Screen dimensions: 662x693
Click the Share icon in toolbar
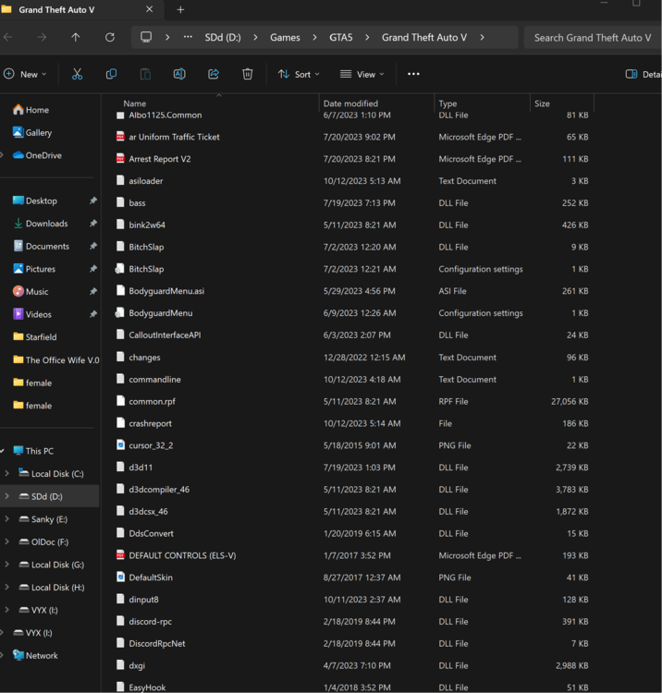click(x=214, y=74)
